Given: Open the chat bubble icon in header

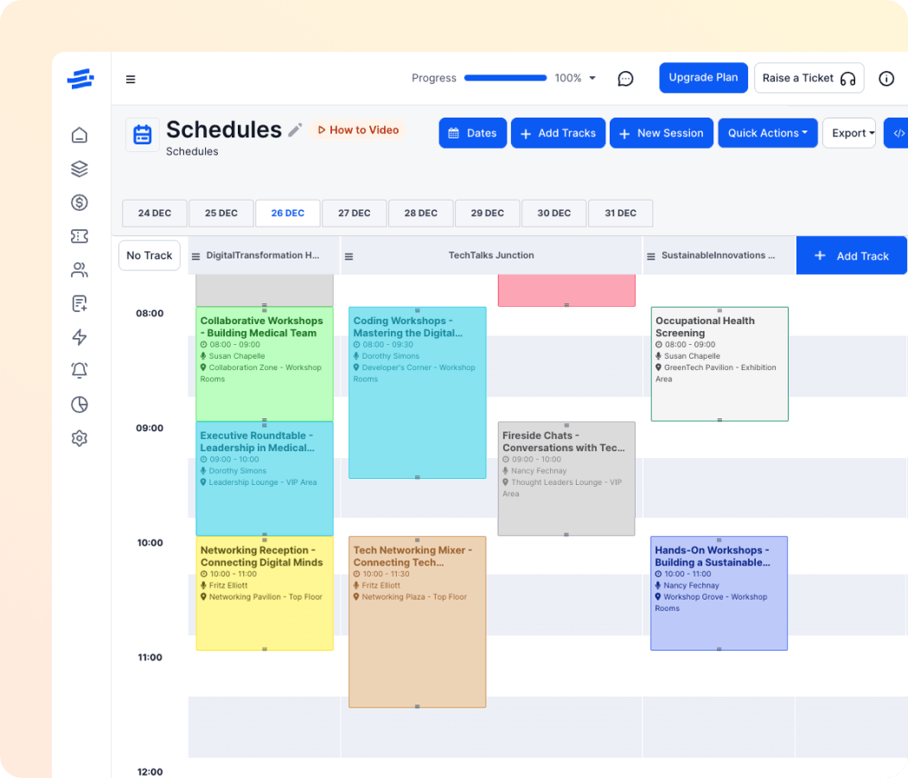Looking at the screenshot, I should (625, 78).
